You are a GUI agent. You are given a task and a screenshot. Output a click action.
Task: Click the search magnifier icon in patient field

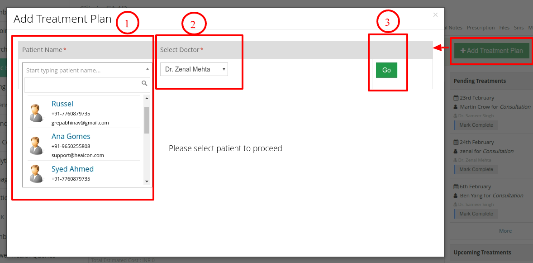pos(144,83)
